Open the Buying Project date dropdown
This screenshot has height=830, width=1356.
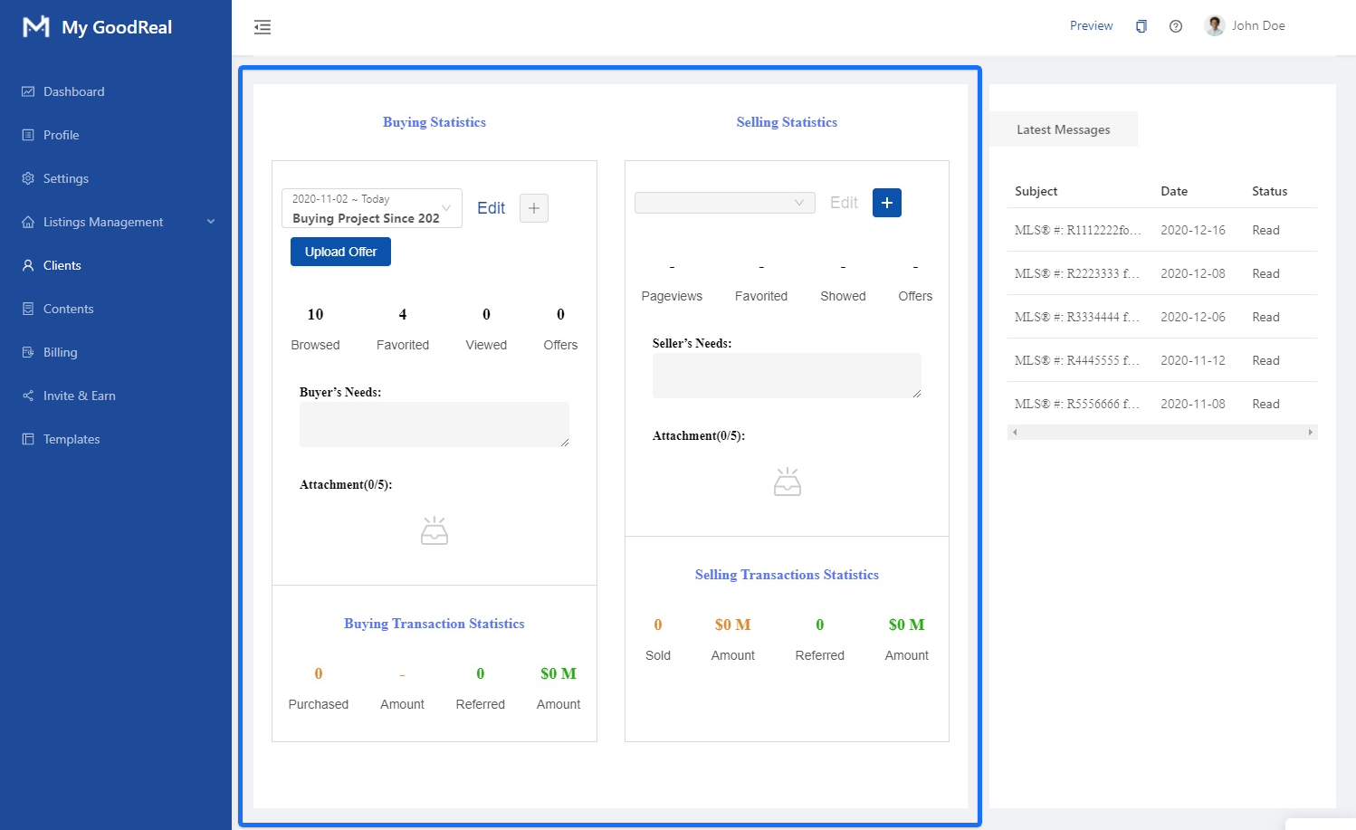(372, 208)
